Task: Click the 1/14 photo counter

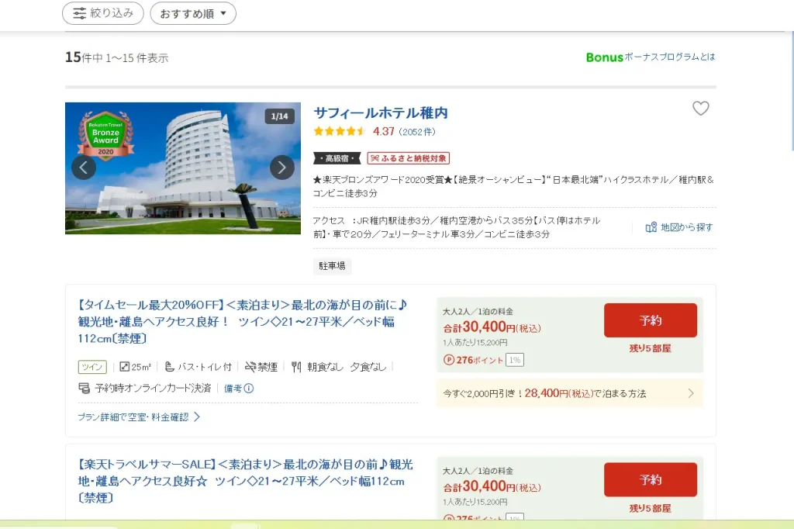Action: pyautogui.click(x=279, y=116)
